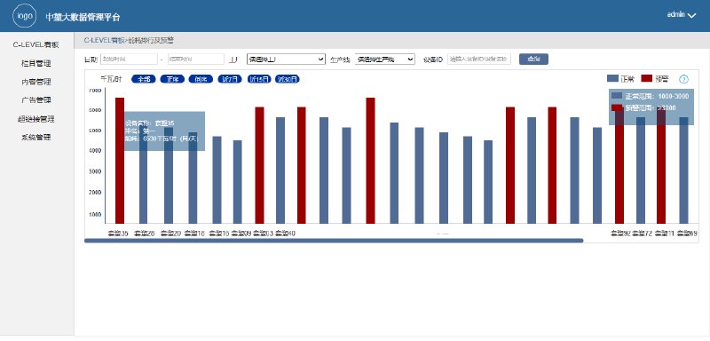The height and width of the screenshot is (341, 710).
Task: Click the blue 正常 legend swatch
Action: point(612,78)
